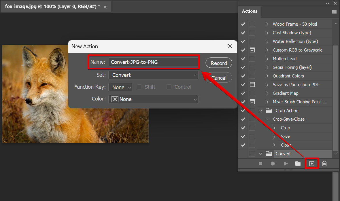Viewport: 340px width, 201px height.
Task: Select the Molten Lead action
Action: (284, 59)
